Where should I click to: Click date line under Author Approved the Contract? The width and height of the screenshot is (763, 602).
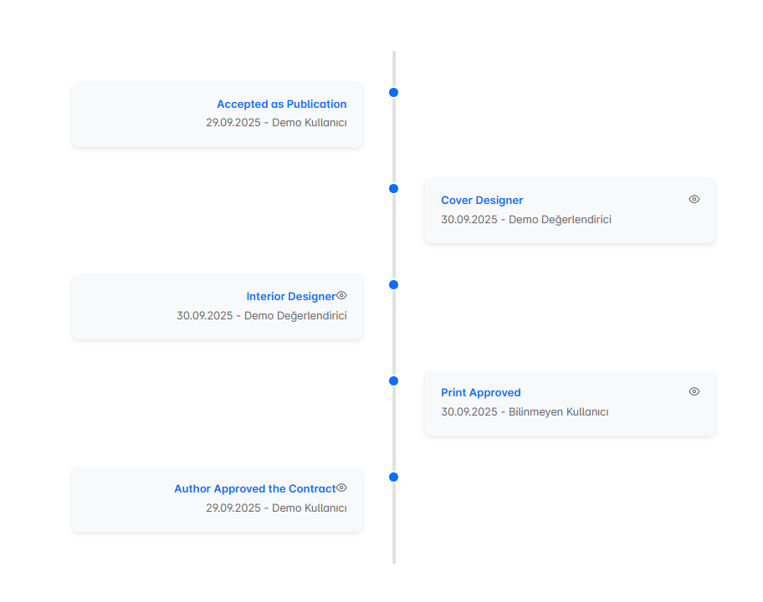pos(276,508)
